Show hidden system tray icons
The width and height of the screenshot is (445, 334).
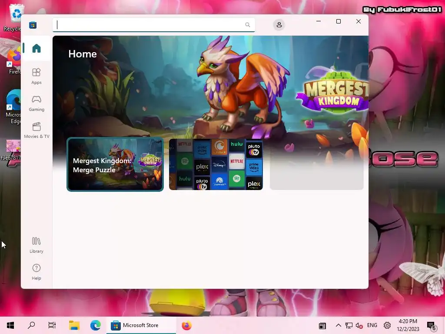coord(338,325)
